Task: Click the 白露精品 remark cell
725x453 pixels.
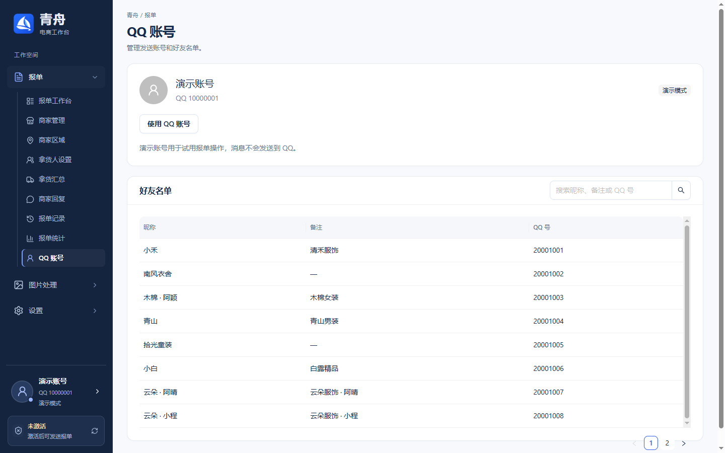Action: [x=324, y=368]
